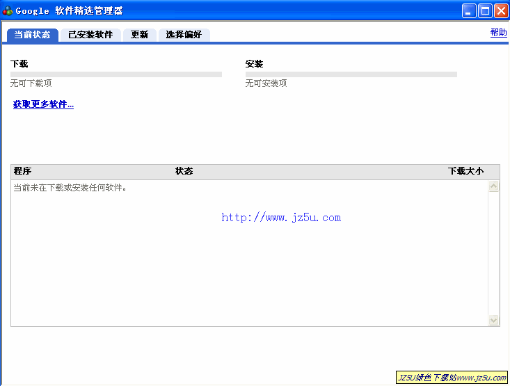510x386 pixels.
Task: Maximize the Google 软件精选管理器 window
Action: (x=485, y=10)
